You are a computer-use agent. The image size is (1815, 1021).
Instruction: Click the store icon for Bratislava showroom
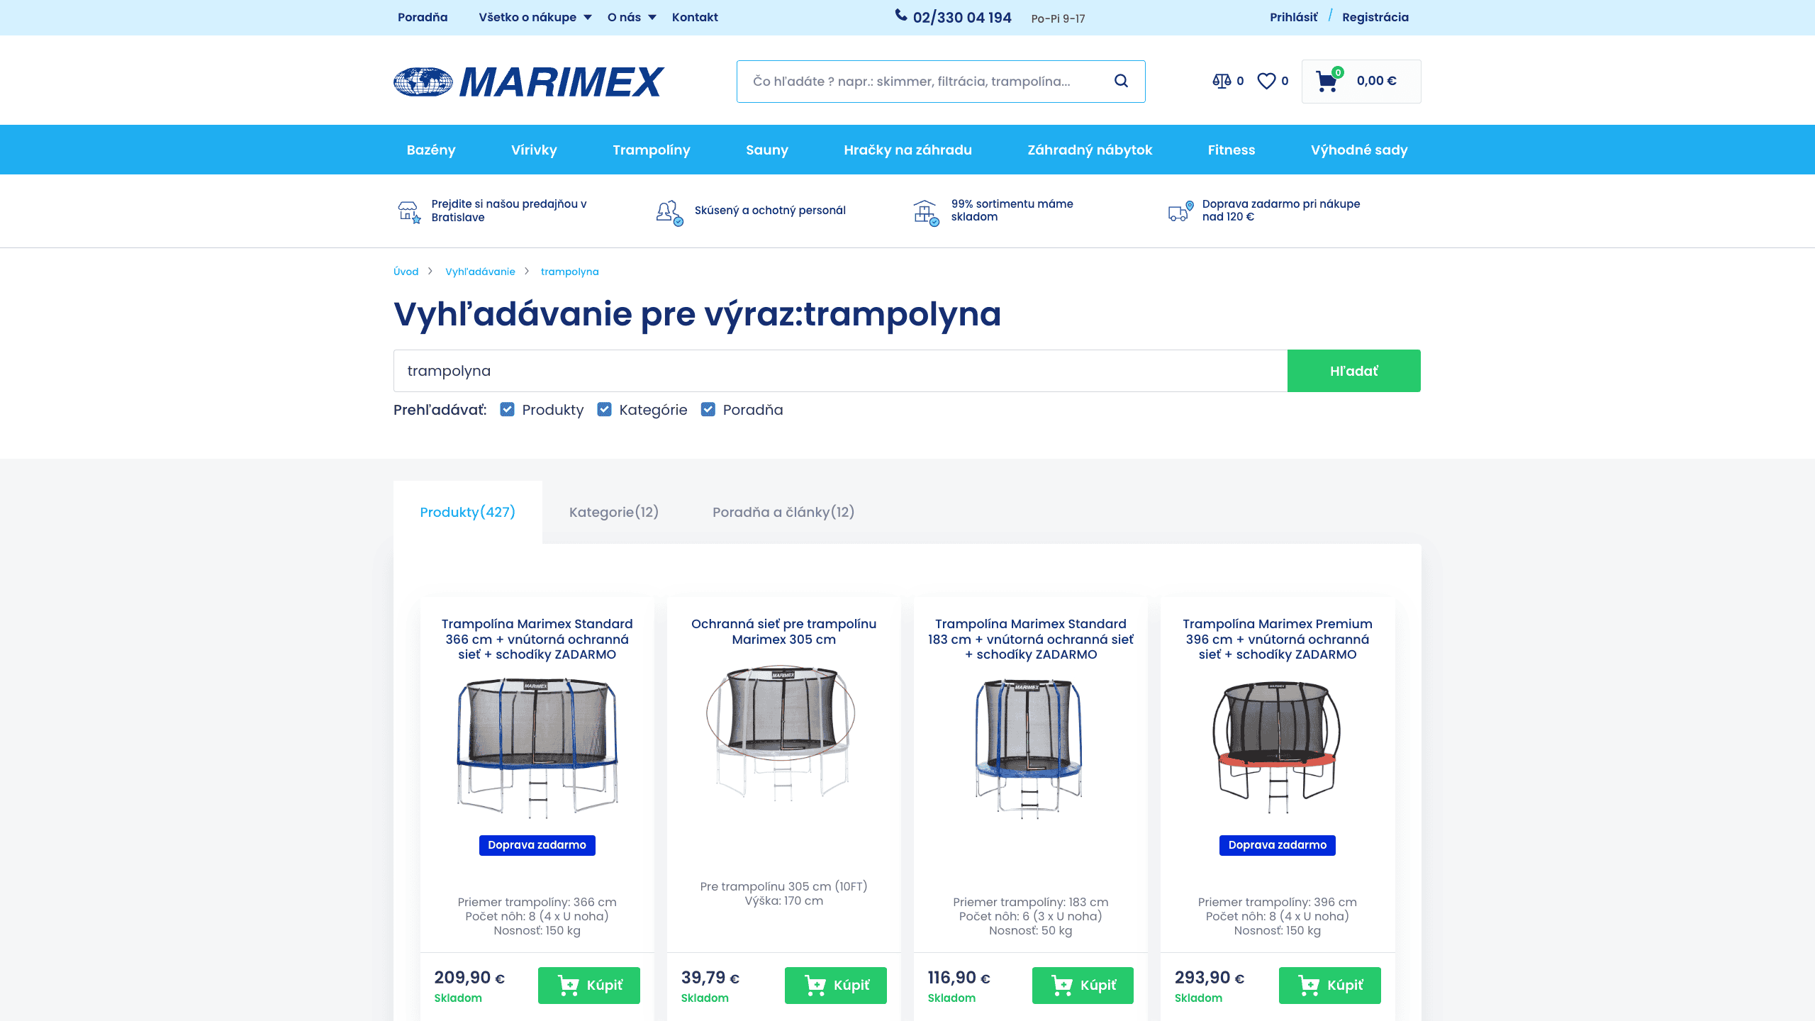(x=409, y=211)
